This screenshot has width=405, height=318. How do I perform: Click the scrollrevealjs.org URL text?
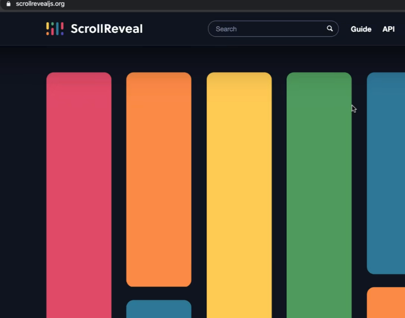40,4
